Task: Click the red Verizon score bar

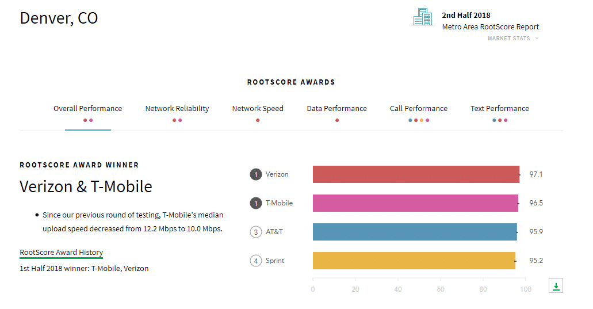Action: point(416,174)
